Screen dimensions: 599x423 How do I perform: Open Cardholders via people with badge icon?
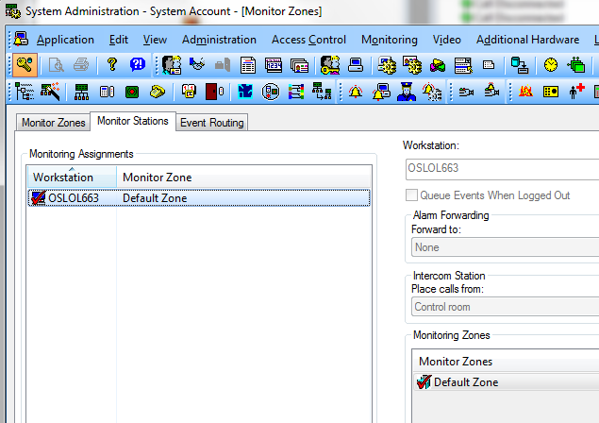coord(172,65)
